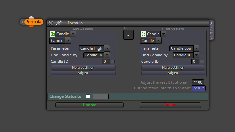Toggle checkbox next to Candle Low parameter
The height and width of the screenshot is (132, 235).
202,48
